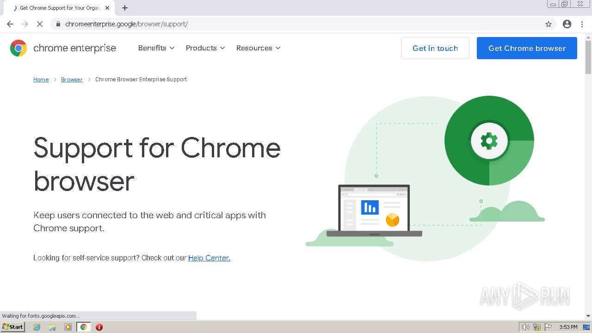
Task: Click the Support for Chrome browser heading
Action: [157, 164]
